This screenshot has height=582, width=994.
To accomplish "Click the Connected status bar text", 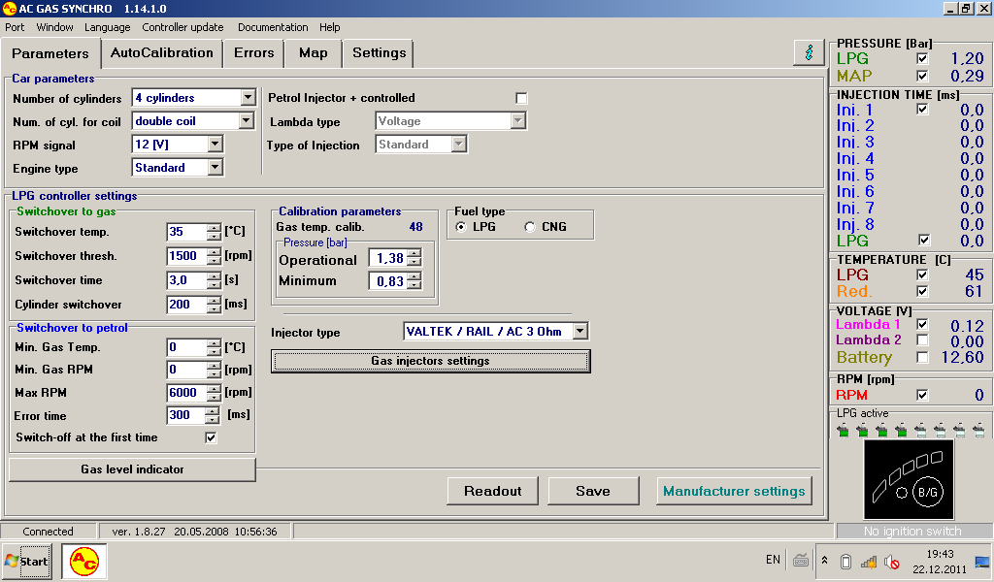I will [49, 532].
